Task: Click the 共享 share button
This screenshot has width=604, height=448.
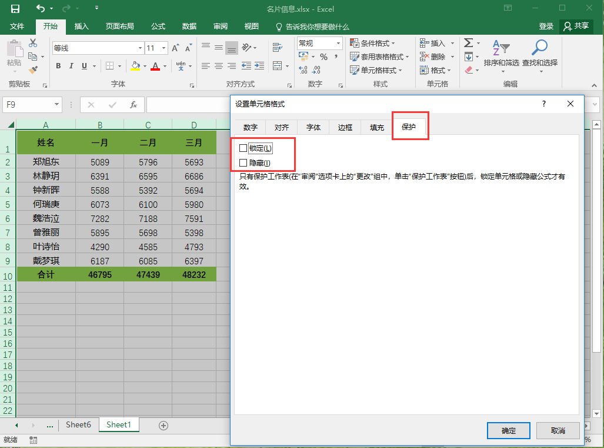Action: (x=576, y=26)
